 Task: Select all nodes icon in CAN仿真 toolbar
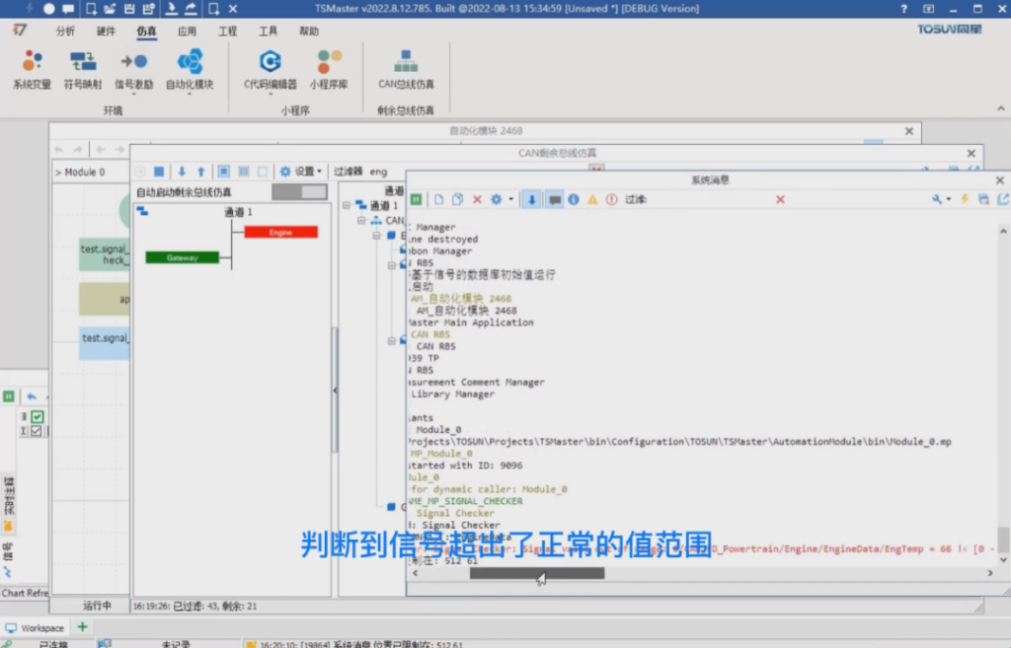[224, 172]
